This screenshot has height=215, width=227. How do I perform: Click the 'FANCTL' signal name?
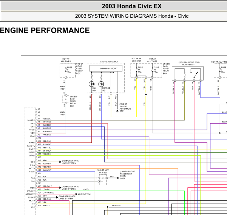tap(31, 146)
